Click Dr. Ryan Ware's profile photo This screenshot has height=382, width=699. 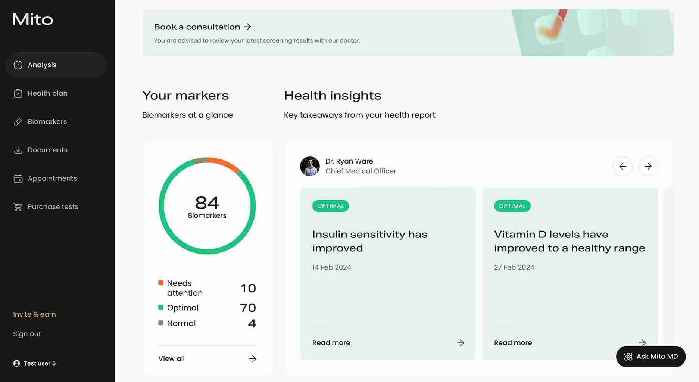[x=310, y=166]
